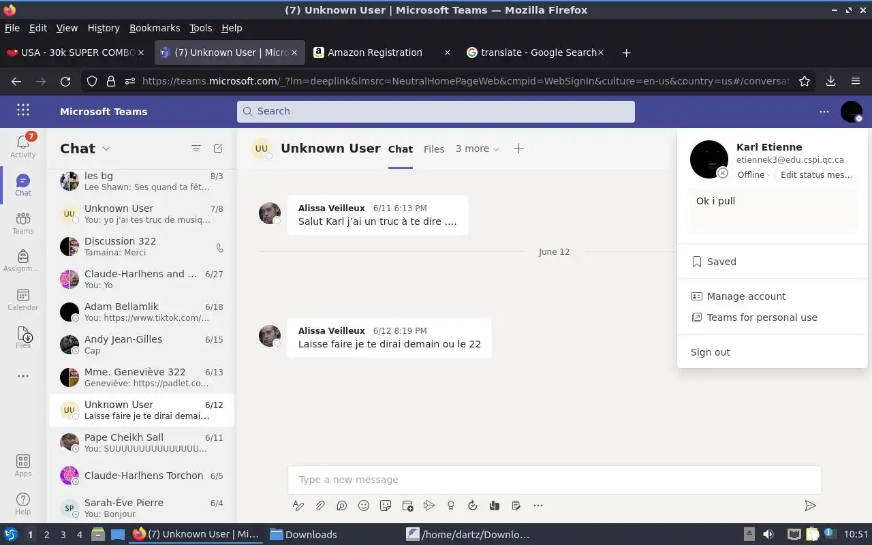The width and height of the screenshot is (872, 545).
Task: Click the profile avatar in the Teams header
Action: pos(852,111)
